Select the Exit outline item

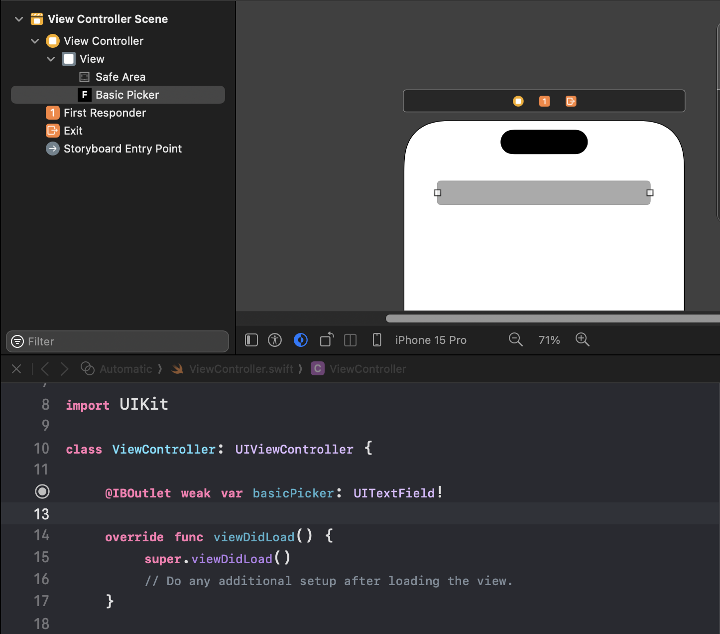coord(118,131)
